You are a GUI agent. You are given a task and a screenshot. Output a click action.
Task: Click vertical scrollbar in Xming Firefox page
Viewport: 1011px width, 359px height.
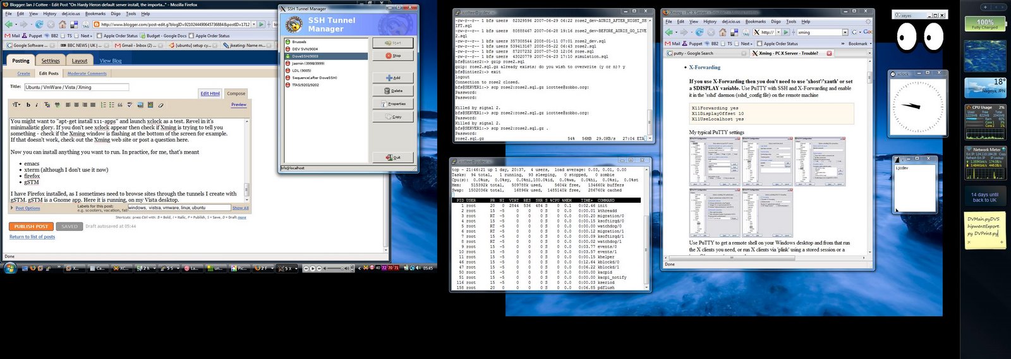pyautogui.click(x=870, y=158)
